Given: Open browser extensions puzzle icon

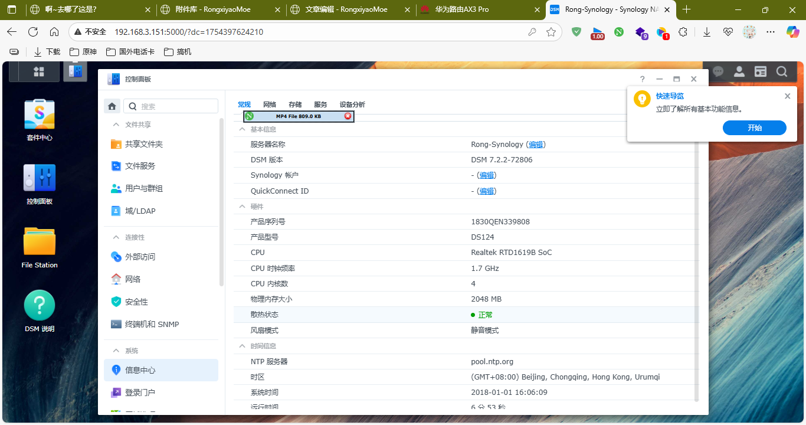Looking at the screenshot, I should point(683,32).
